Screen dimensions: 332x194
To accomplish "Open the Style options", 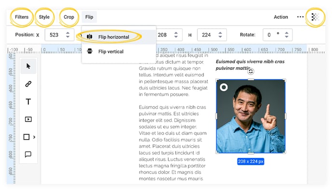I will click(44, 17).
